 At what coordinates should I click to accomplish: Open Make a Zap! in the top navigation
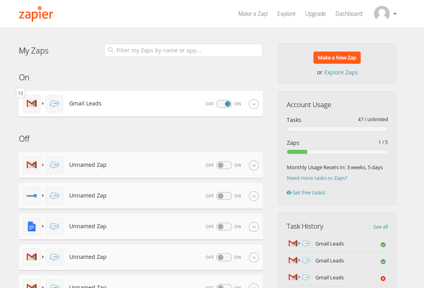click(253, 14)
